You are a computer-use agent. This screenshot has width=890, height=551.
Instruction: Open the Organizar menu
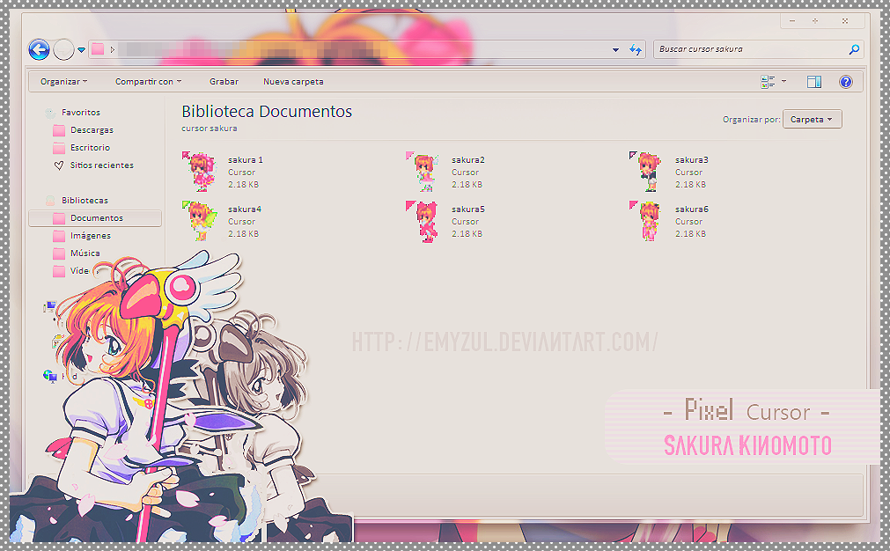[x=63, y=82]
